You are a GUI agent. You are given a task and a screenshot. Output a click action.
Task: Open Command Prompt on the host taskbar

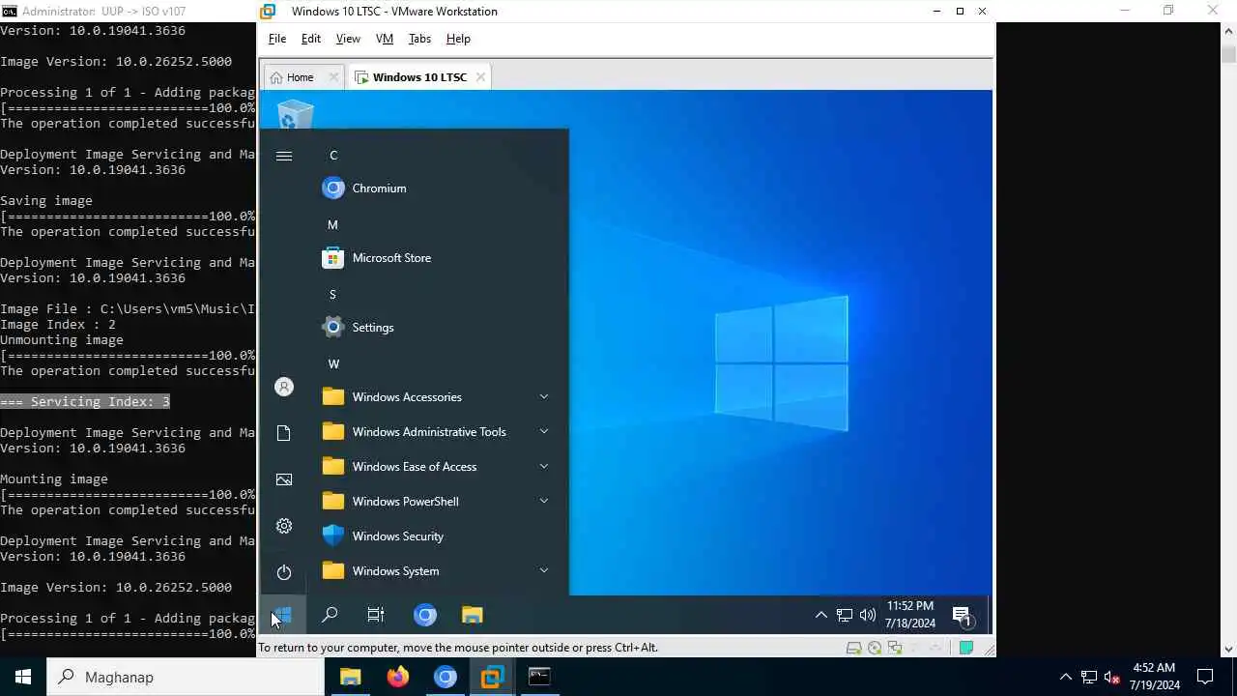click(539, 677)
